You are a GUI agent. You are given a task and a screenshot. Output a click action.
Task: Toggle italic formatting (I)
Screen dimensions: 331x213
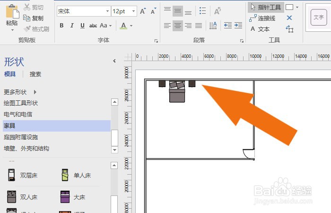(72, 26)
